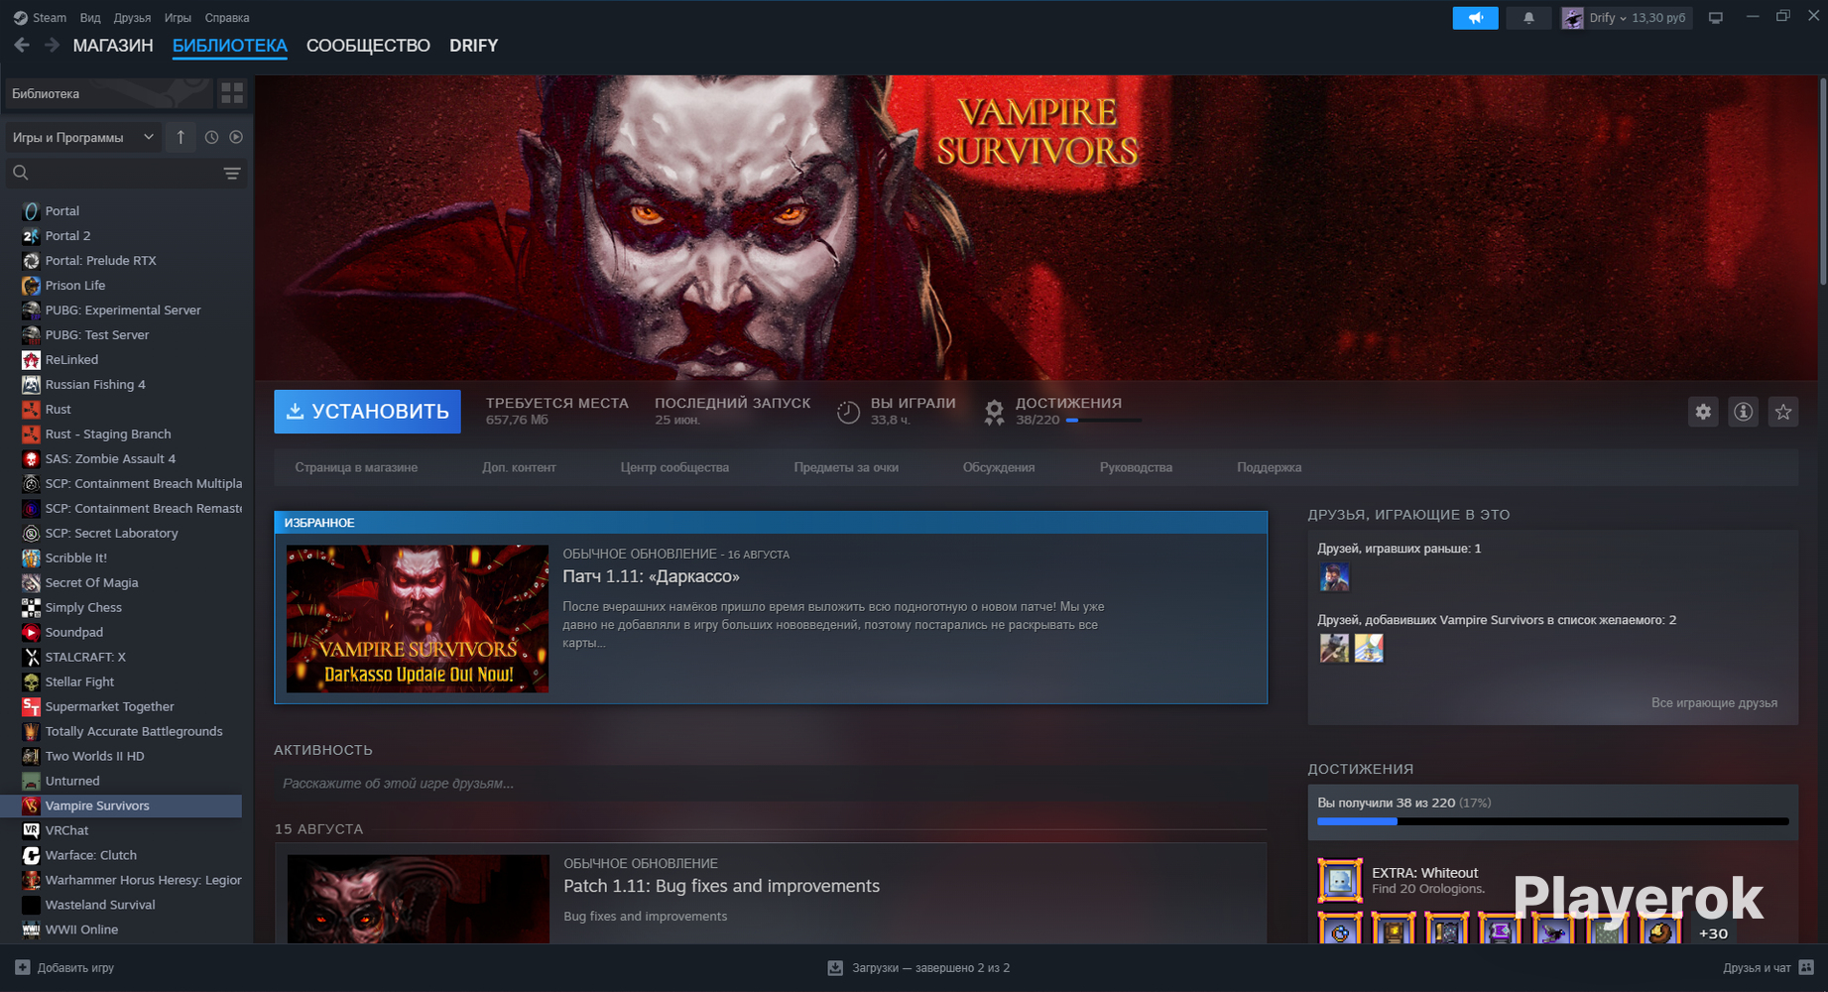Open first wishlisting friend's avatar
The height and width of the screenshot is (992, 1828).
point(1334,648)
